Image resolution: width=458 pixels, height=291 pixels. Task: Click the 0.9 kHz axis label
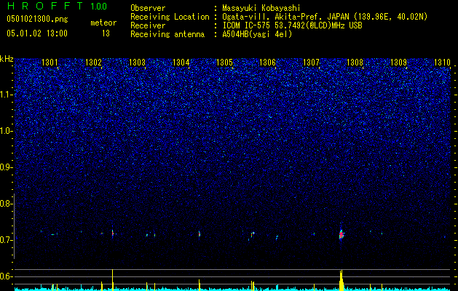pos(5,167)
